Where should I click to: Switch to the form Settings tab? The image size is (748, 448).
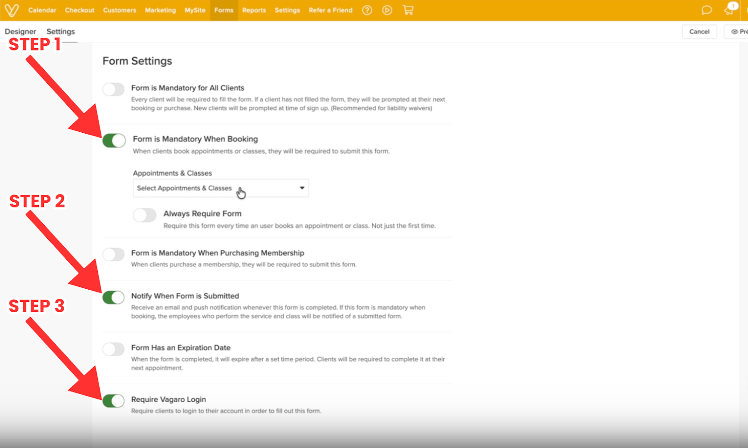click(61, 31)
